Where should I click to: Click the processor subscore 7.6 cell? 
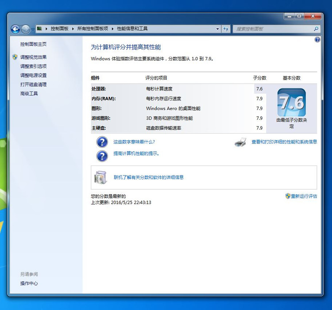[x=259, y=89]
